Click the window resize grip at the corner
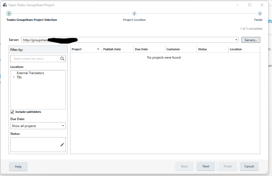The height and width of the screenshot is (176, 272). click(x=266, y=172)
